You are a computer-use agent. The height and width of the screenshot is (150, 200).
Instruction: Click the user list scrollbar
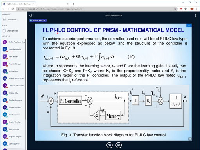[26, 79]
